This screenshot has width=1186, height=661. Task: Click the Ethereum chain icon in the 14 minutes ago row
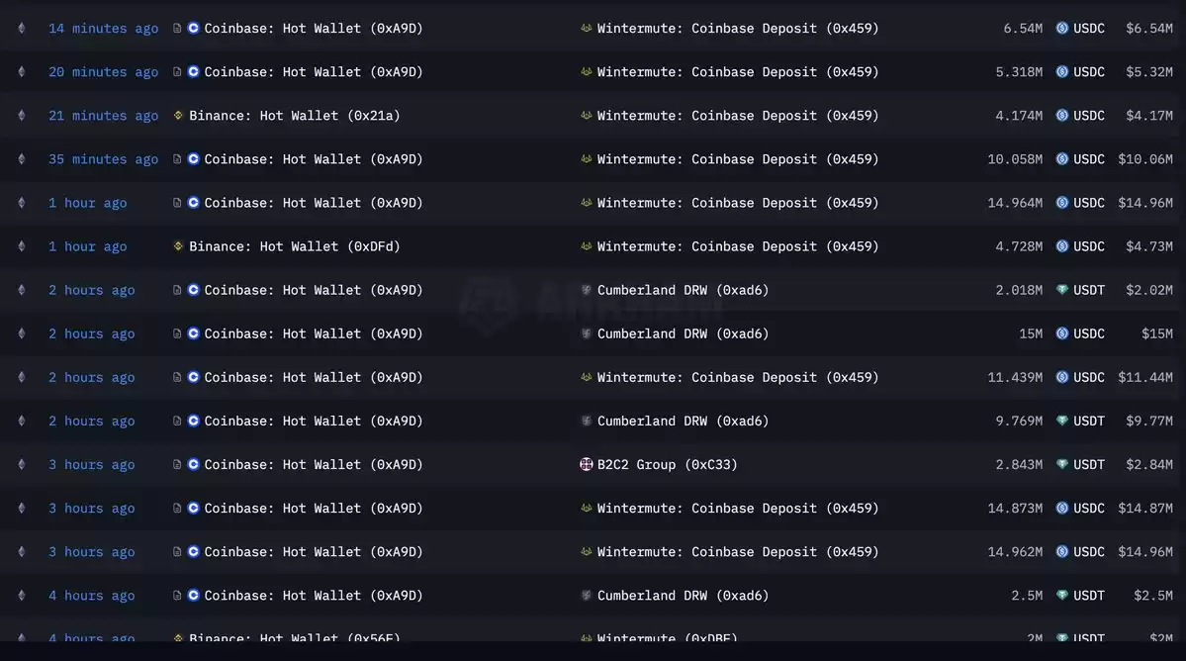pos(21,28)
